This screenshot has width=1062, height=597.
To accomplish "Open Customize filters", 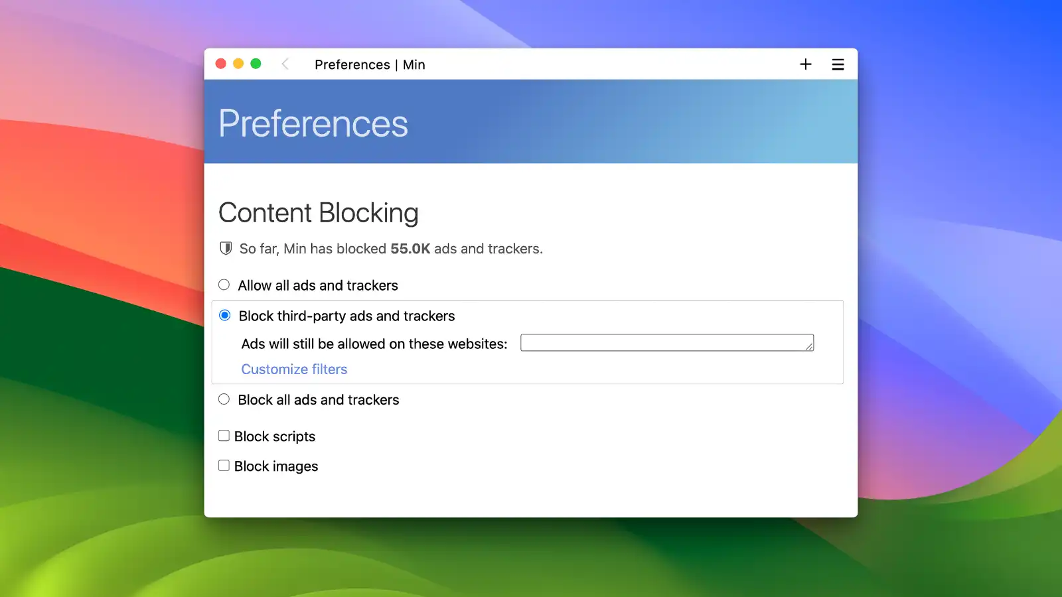I will click(x=294, y=369).
